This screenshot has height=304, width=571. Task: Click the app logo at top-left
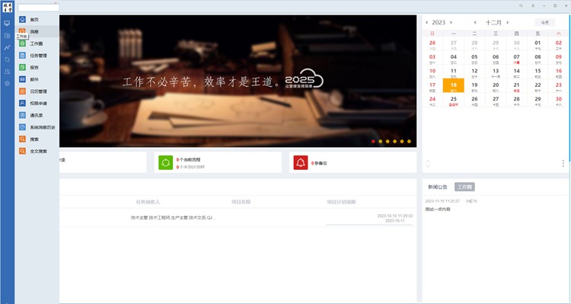[x=7, y=7]
